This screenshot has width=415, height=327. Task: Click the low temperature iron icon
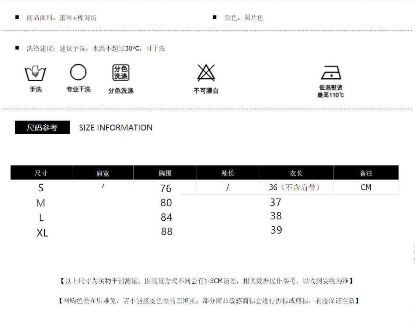click(331, 73)
